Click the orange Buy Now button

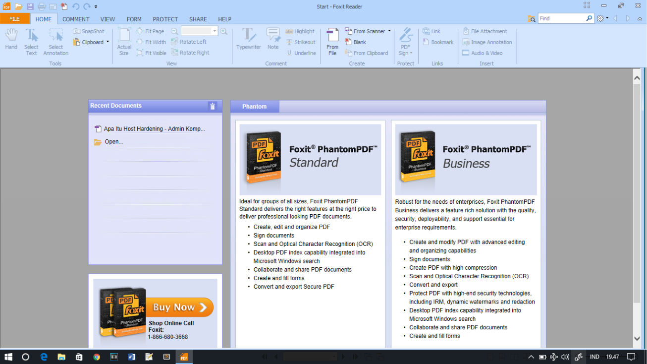(179, 307)
